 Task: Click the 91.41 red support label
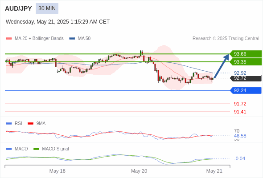point(240,112)
